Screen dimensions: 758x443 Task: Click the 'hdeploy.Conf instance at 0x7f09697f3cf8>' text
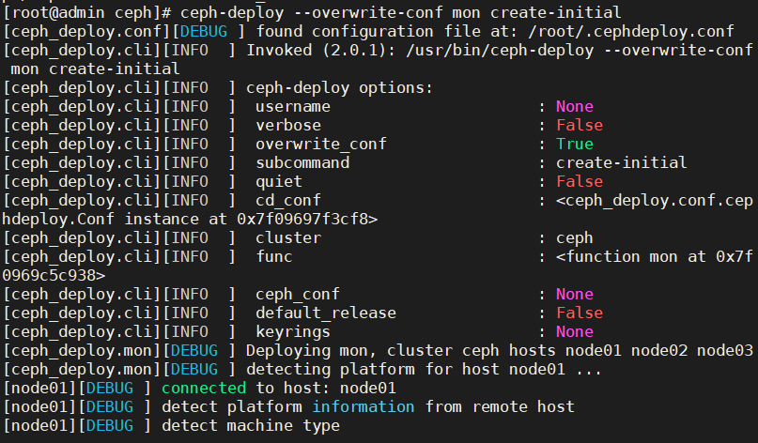click(190, 220)
